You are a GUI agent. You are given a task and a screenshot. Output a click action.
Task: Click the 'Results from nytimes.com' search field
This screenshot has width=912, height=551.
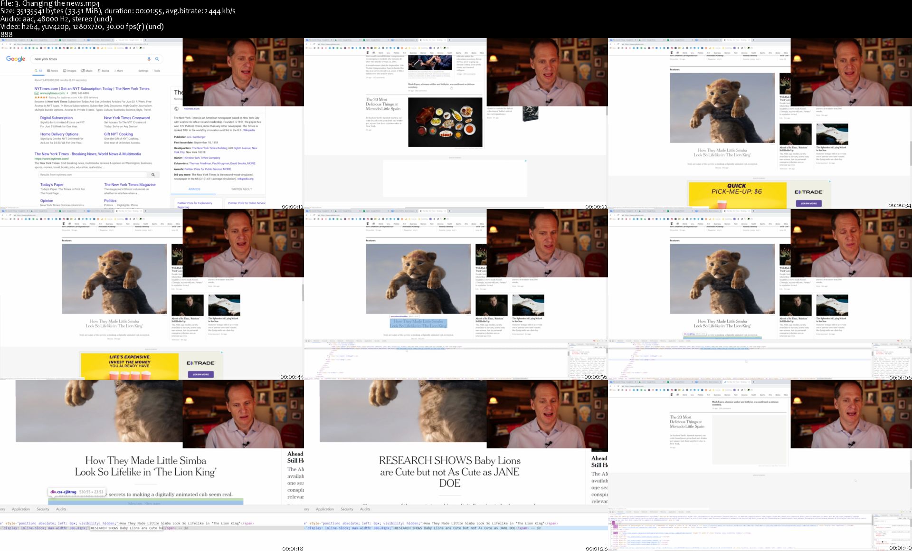point(94,175)
